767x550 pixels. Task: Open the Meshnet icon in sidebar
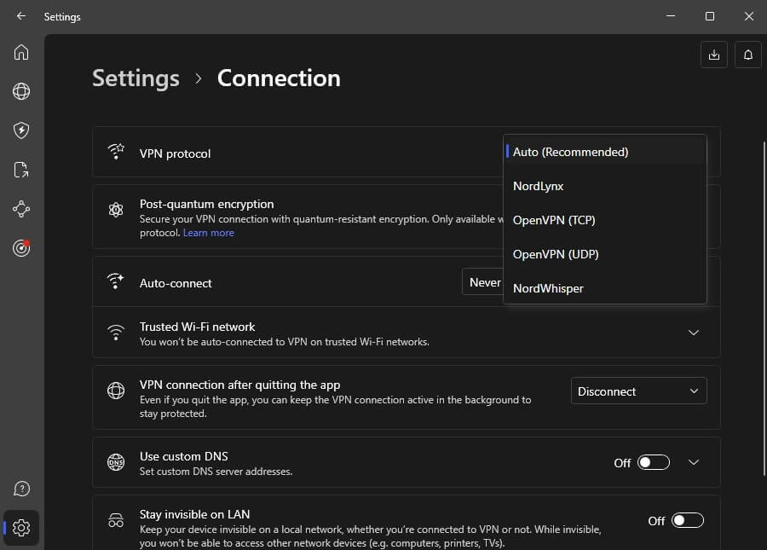click(x=21, y=209)
